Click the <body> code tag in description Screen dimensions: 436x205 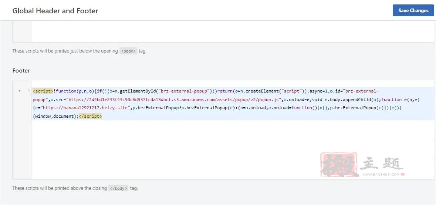click(128, 51)
